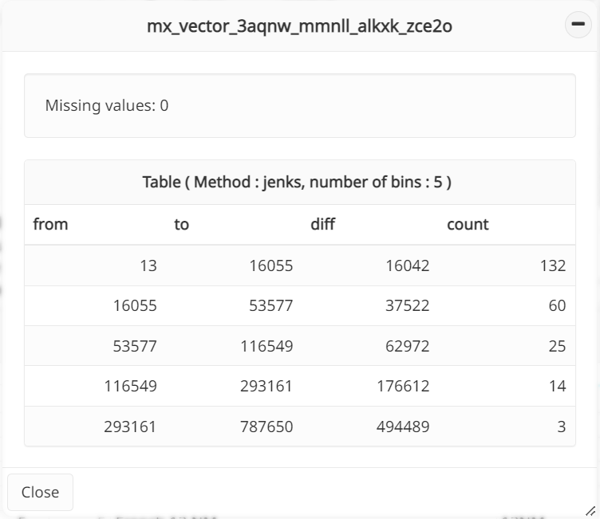Image resolution: width=600 pixels, height=519 pixels.
Task: Select the cell with value 13
Action: 148,265
